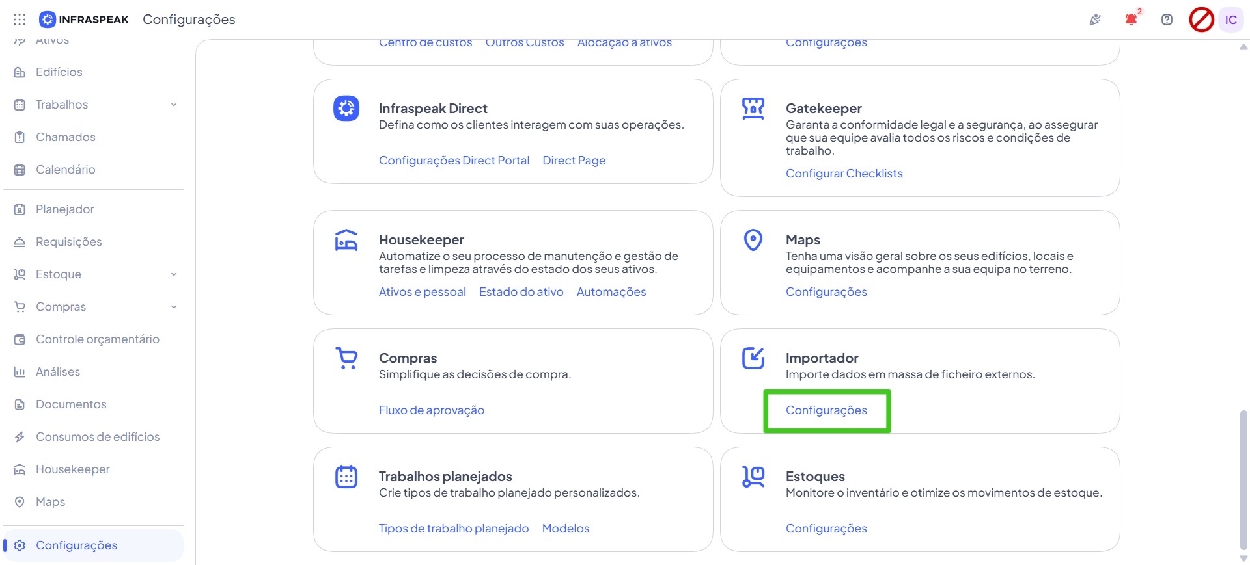Viewport: 1250px width, 565px height.
Task: Click the Importador card heading
Action: point(822,358)
